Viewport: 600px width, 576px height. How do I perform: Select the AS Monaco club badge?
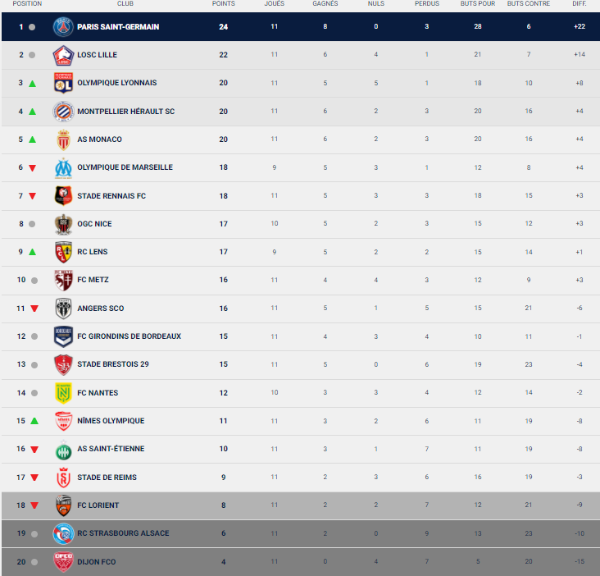63,139
